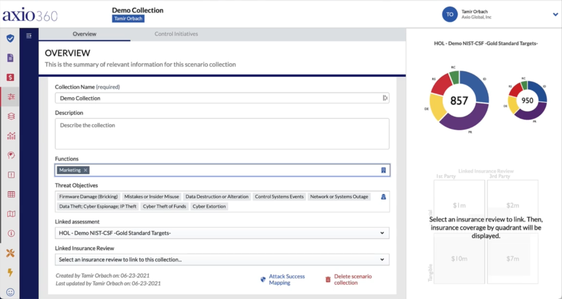Open Attack Success Mapping link

coord(287,279)
